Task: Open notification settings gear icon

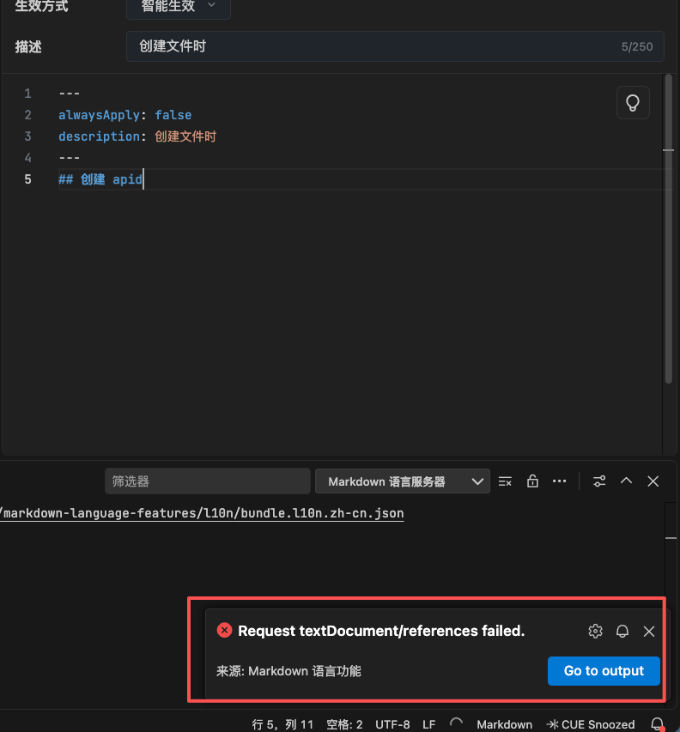Action: (x=595, y=631)
